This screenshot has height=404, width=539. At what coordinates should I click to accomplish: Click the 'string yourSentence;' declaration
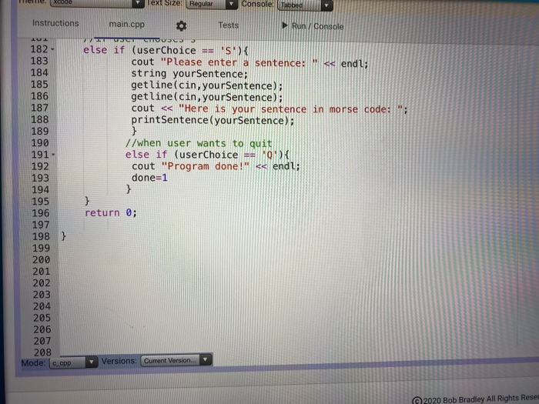[x=189, y=74]
